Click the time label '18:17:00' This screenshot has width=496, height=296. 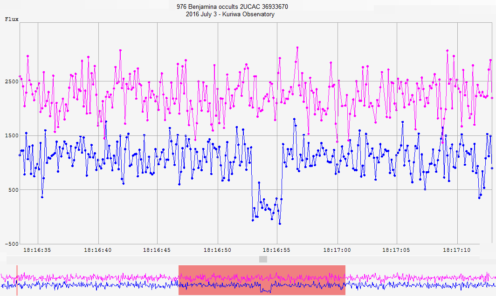pos(337,250)
